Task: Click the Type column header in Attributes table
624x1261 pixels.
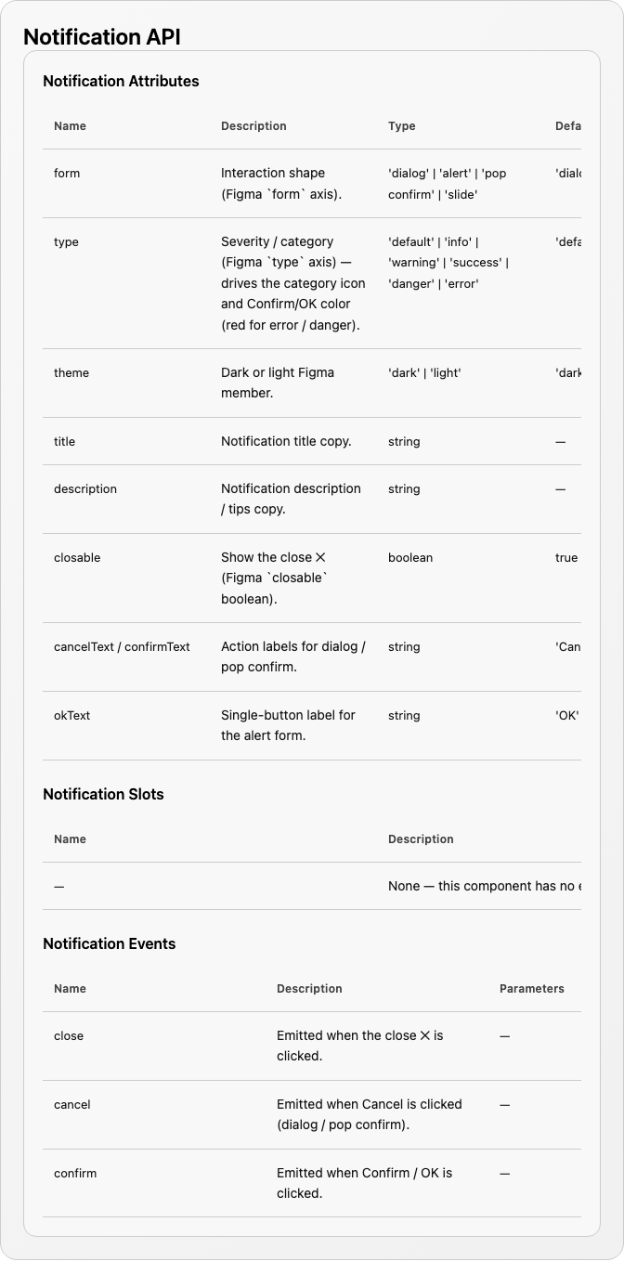Action: pos(402,126)
